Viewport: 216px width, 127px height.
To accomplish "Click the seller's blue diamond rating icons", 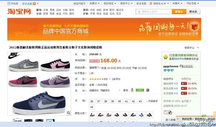I will [x=168, y=70].
